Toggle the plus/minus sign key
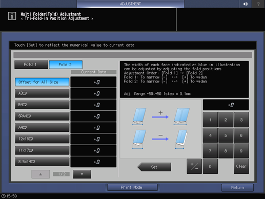Screen dimensions: 265x199 pyautogui.click(x=194, y=166)
